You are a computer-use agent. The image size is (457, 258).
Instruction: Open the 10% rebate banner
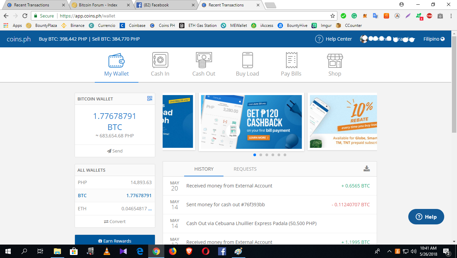tap(342, 122)
